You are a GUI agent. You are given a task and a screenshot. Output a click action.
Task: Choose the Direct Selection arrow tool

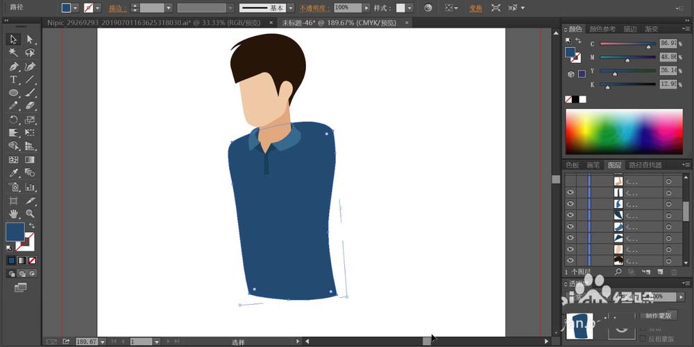click(x=30, y=39)
